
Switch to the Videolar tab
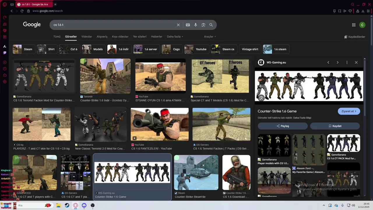tap(87, 36)
